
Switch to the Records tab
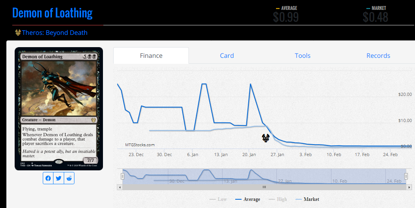coord(378,55)
